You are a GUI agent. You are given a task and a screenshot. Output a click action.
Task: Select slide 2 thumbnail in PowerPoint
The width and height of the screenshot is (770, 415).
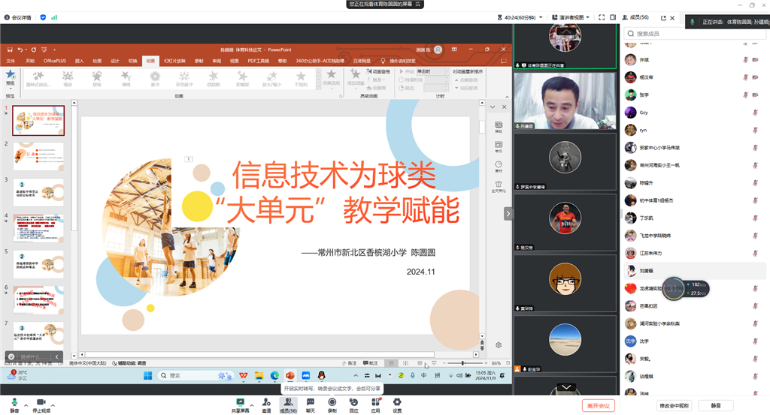[38, 156]
